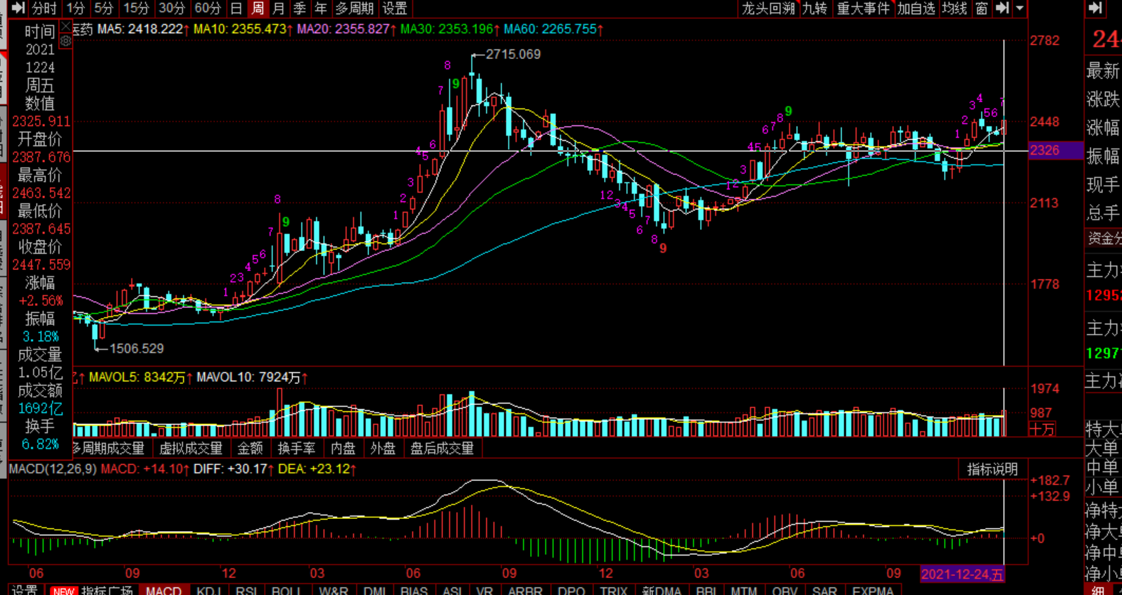Select the 1分 timeframe
This screenshot has width=1122, height=595.
click(75, 8)
